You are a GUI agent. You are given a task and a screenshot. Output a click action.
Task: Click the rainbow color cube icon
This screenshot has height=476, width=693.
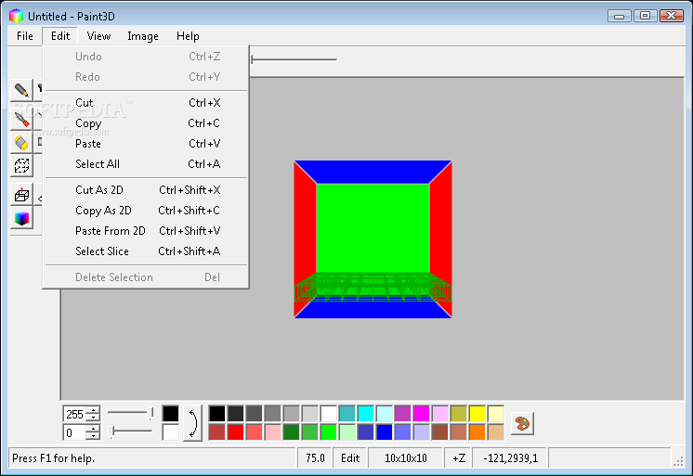(21, 218)
